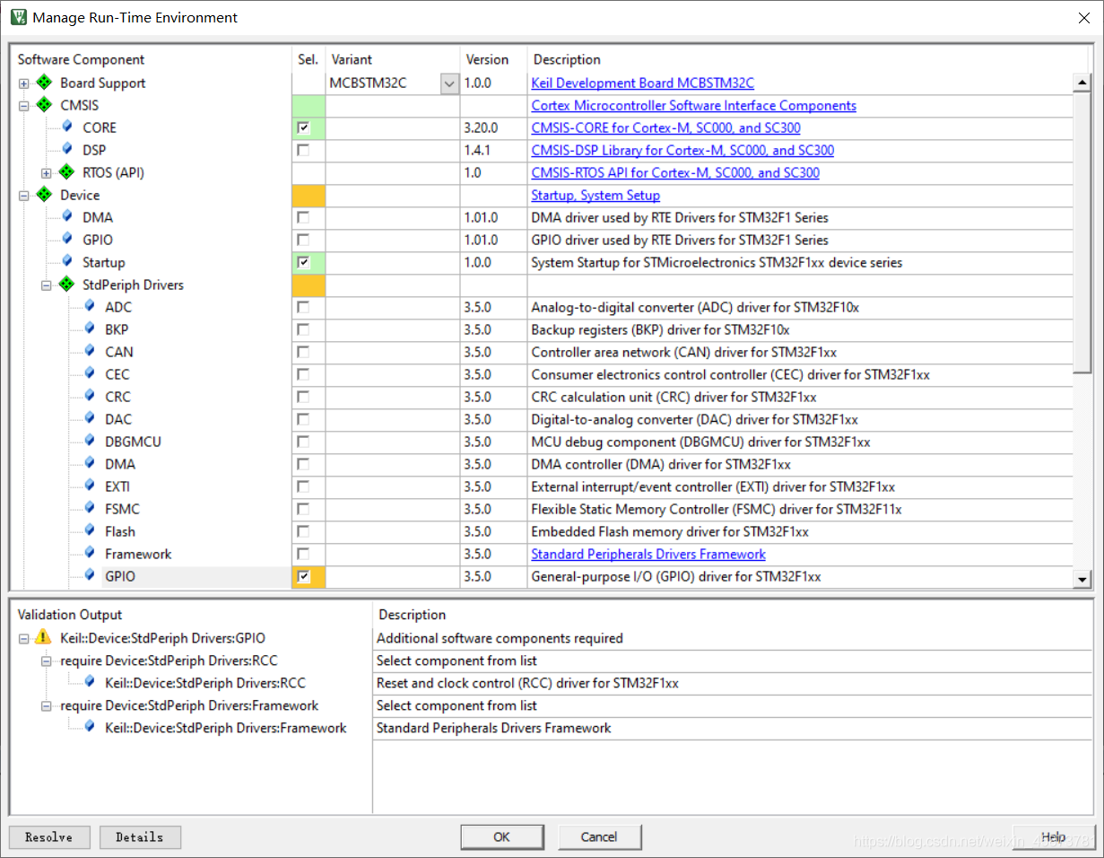Viewport: 1104px width, 858px height.
Task: Click the component list vertical scrollbar thumb
Action: 1082,231
